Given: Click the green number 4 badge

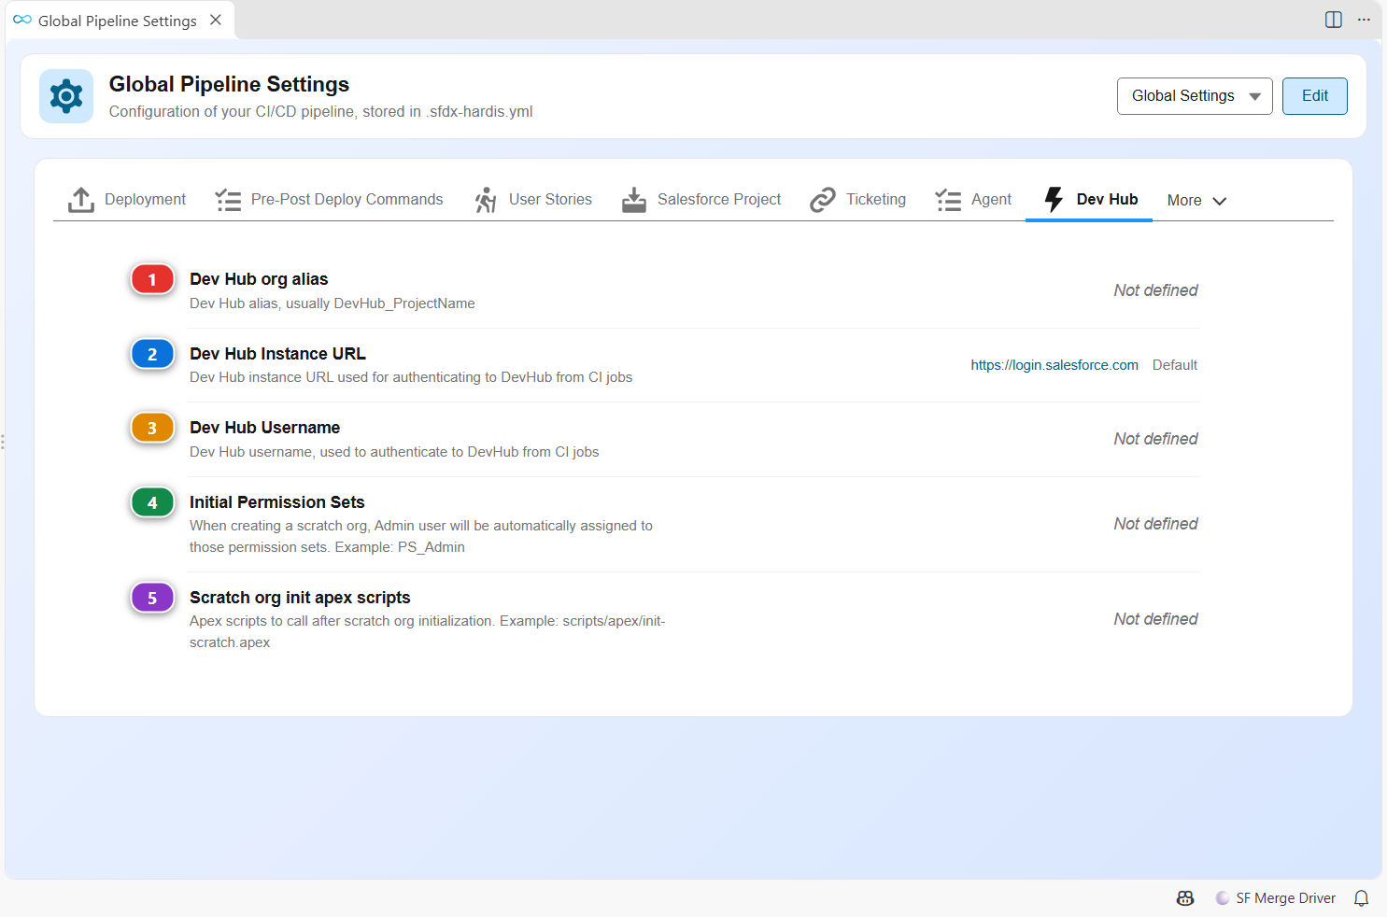Looking at the screenshot, I should click(x=152, y=502).
